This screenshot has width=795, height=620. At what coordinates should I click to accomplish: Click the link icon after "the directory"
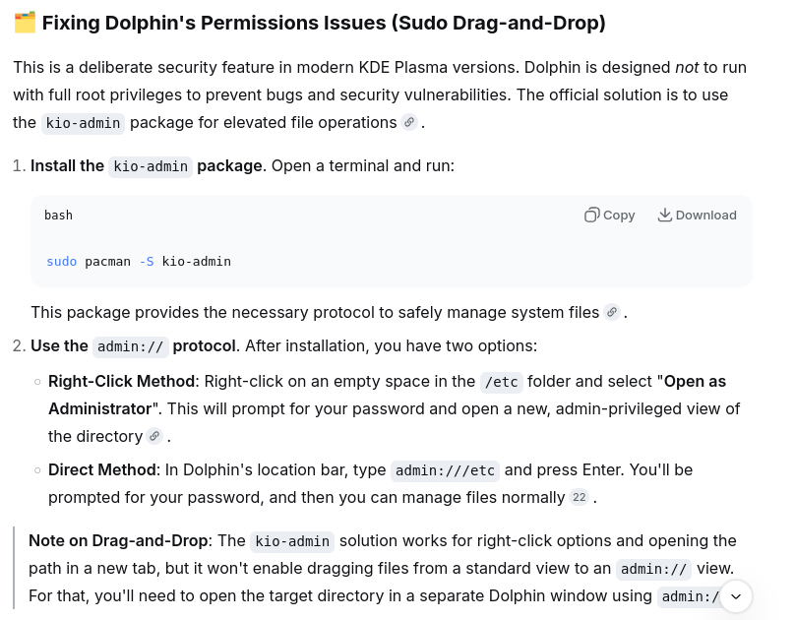pyautogui.click(x=154, y=436)
